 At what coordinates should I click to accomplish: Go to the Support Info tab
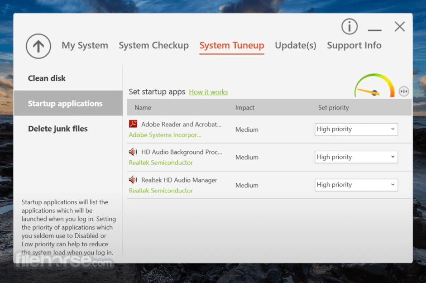354,45
